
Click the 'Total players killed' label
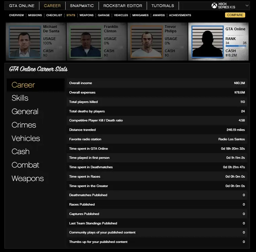click(84, 102)
